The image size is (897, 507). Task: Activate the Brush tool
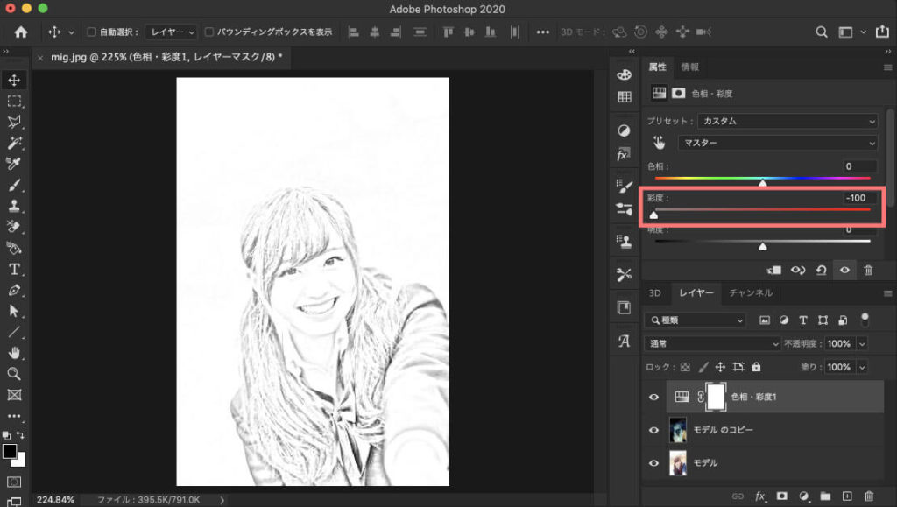(x=14, y=185)
